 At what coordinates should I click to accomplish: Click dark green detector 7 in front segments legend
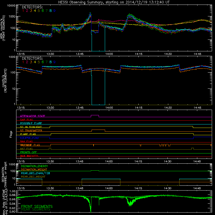(46, 11)
